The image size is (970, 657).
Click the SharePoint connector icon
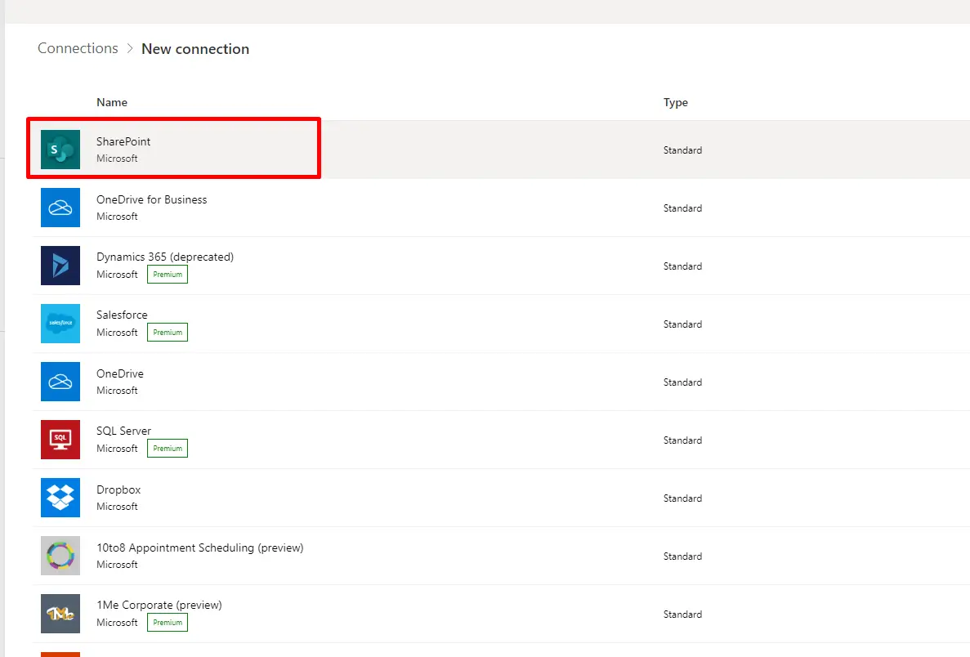coord(60,149)
